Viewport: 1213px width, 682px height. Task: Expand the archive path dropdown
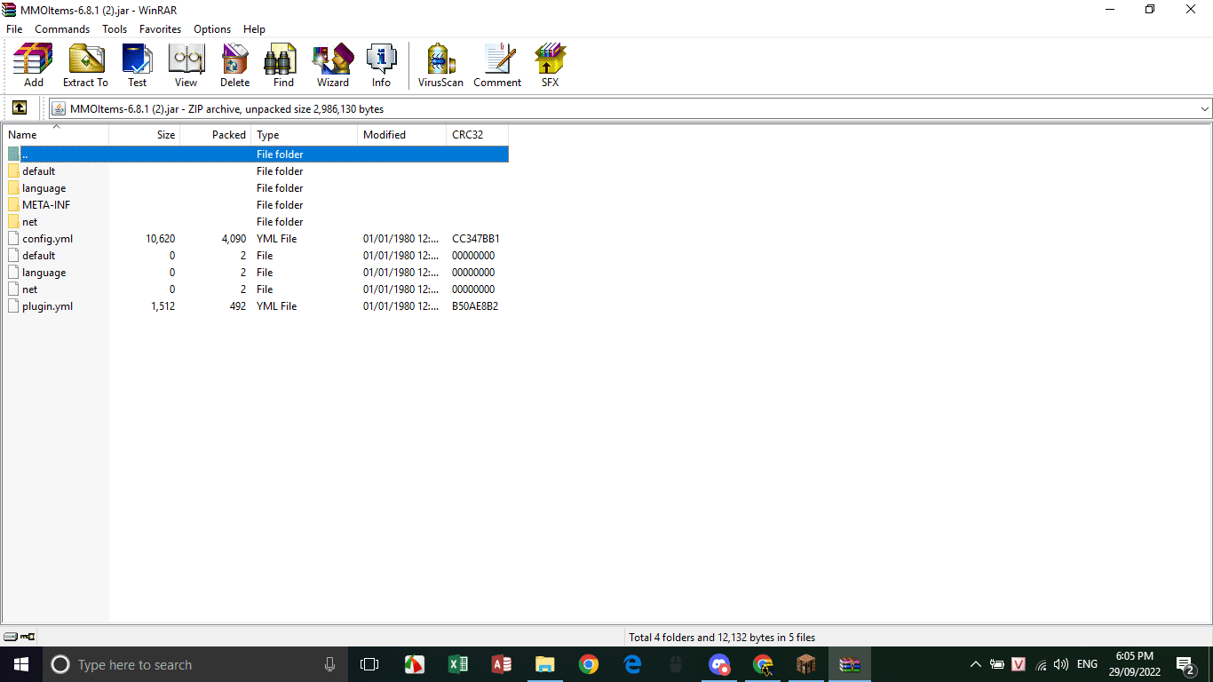coord(1204,109)
